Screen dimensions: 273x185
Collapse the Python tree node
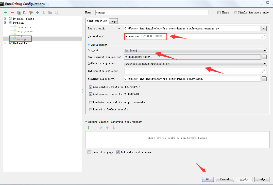pos(5,23)
